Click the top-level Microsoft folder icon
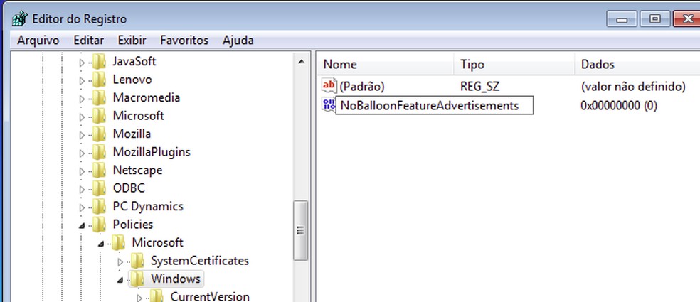The height and width of the screenshot is (302, 700). tap(99, 116)
